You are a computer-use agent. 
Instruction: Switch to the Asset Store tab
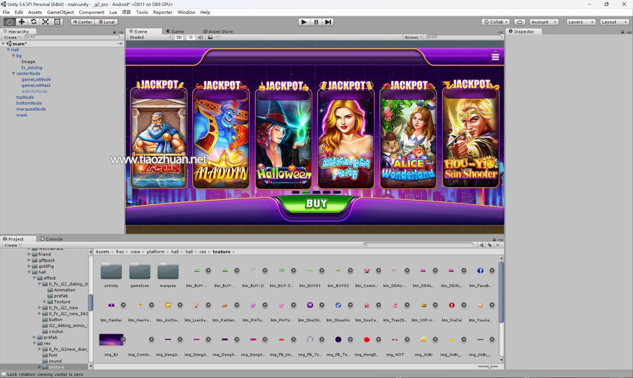217,31
